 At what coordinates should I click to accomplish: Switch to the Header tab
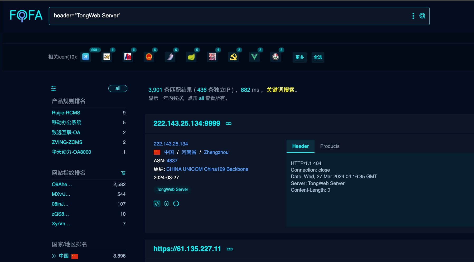300,146
